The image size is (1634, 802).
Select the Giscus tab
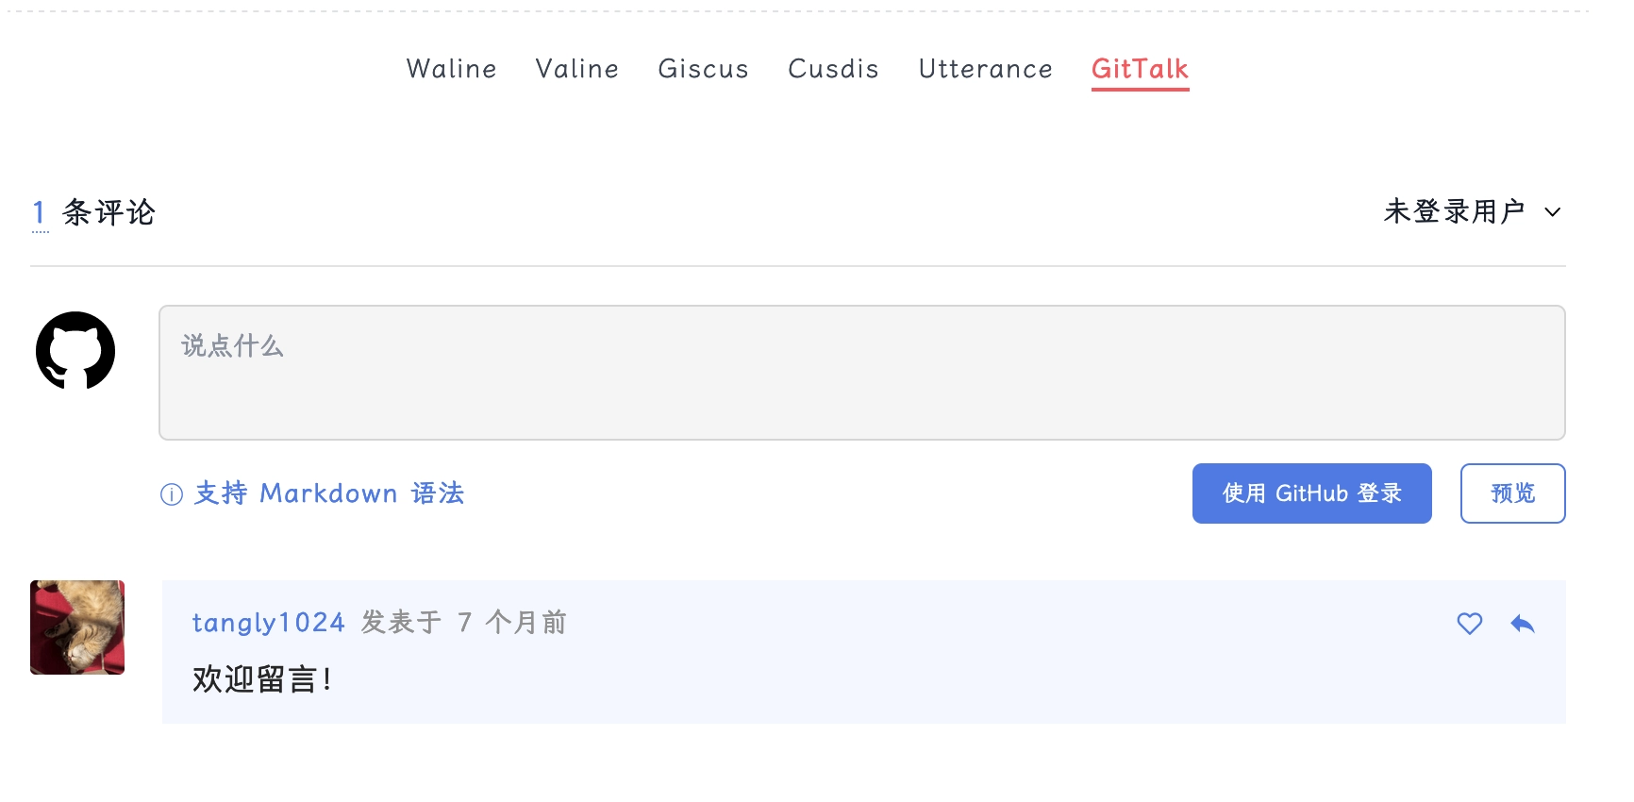coord(704,69)
